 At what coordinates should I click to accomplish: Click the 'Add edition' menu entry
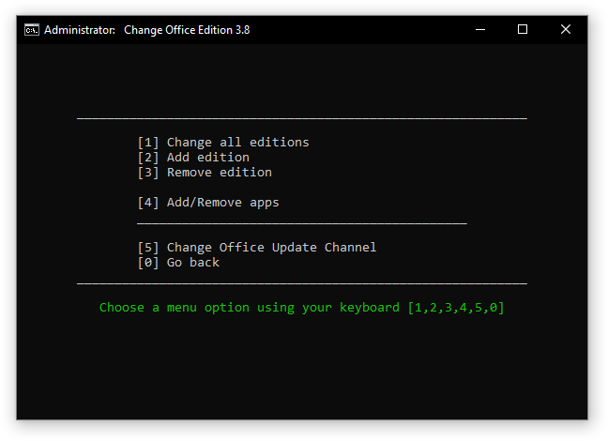coord(207,158)
